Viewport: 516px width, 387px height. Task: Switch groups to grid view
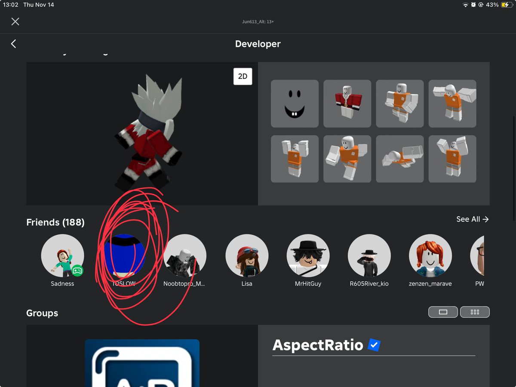(475, 312)
